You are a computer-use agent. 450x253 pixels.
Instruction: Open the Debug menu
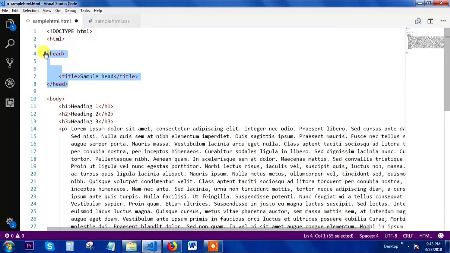(70, 11)
